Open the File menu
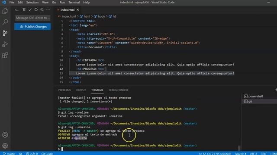Viewport: 277px width, 155px height. 12,2
